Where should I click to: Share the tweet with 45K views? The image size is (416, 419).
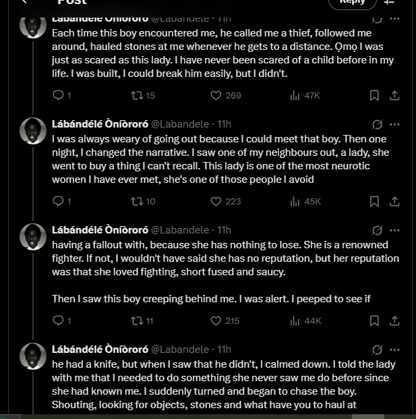(395, 201)
